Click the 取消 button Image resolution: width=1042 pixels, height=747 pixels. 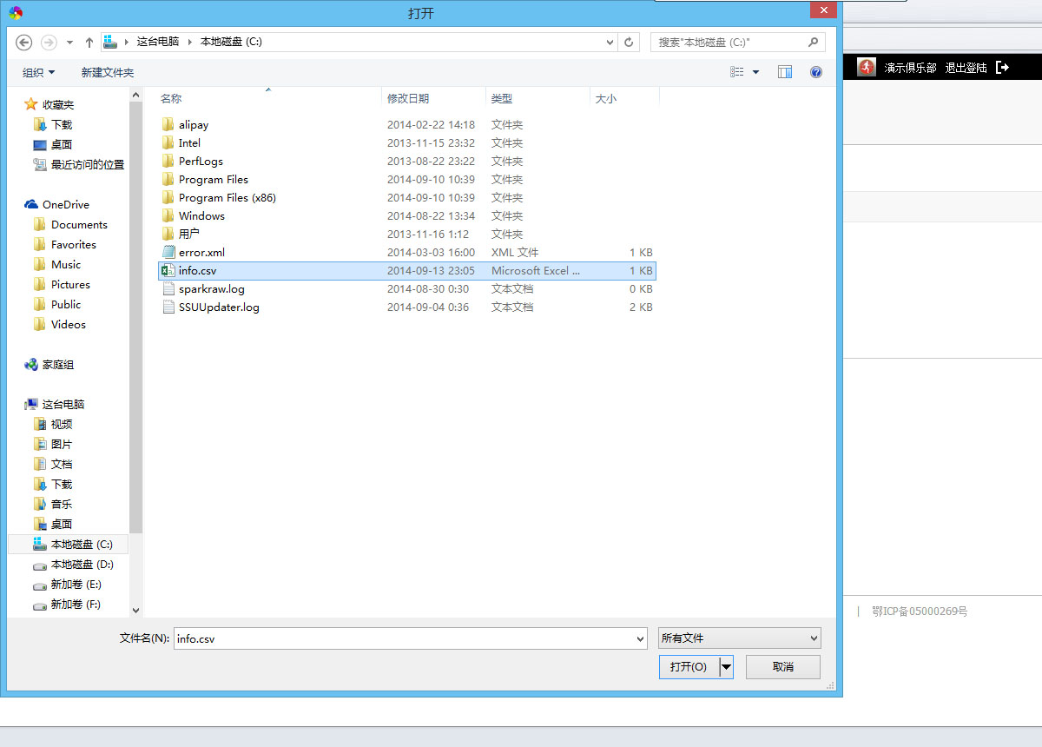click(x=782, y=667)
